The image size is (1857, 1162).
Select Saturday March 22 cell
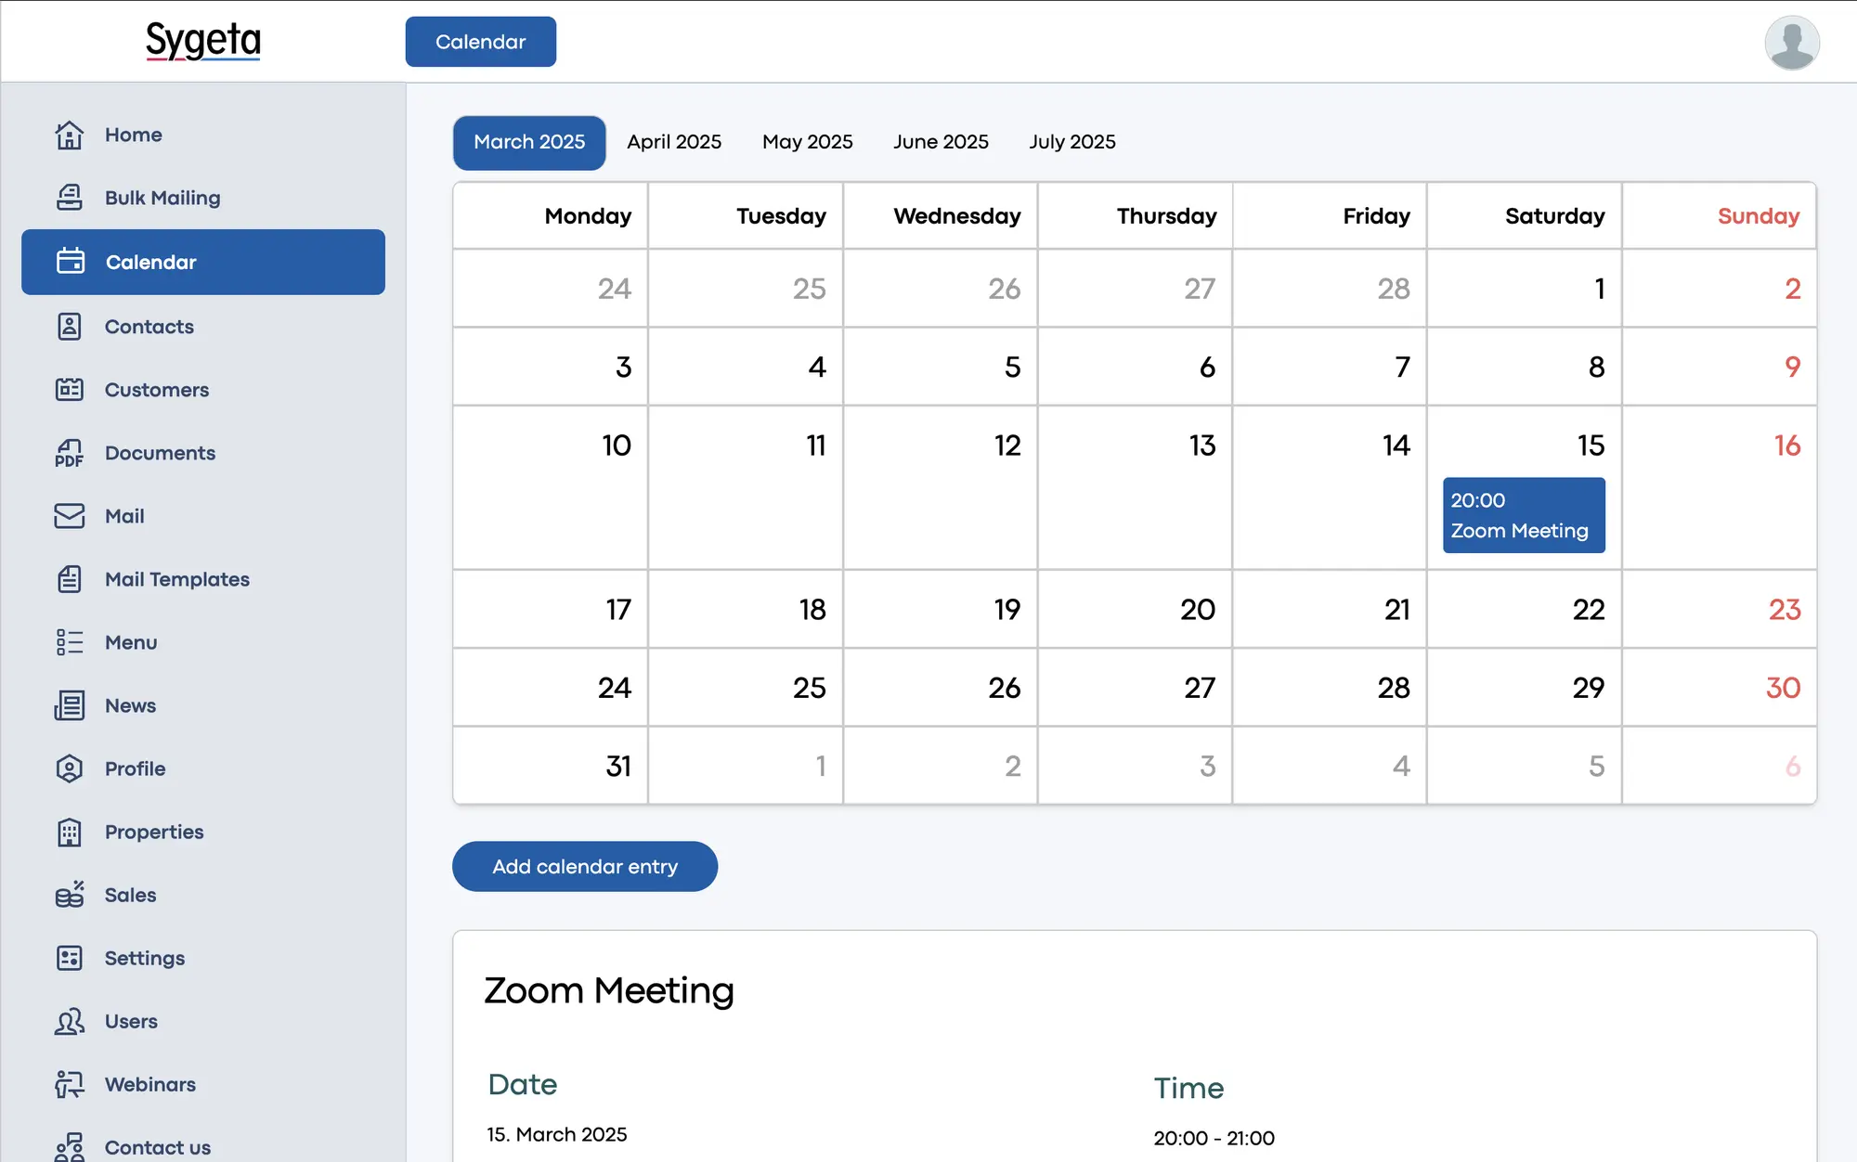click(1525, 609)
